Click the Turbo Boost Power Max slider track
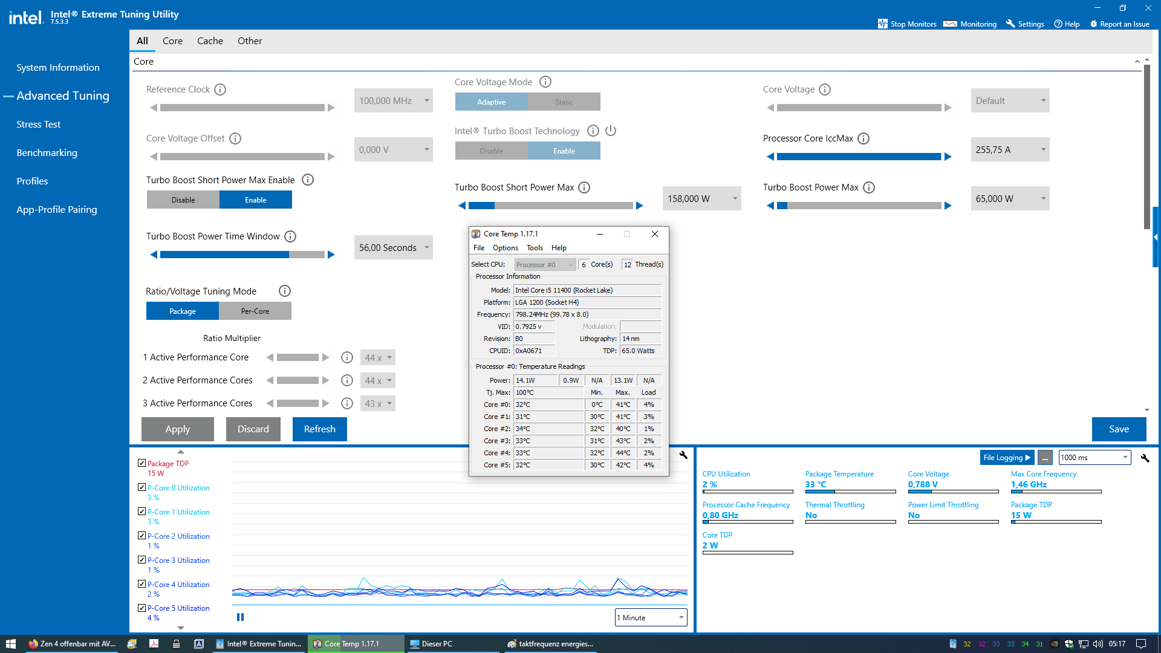 [859, 206]
